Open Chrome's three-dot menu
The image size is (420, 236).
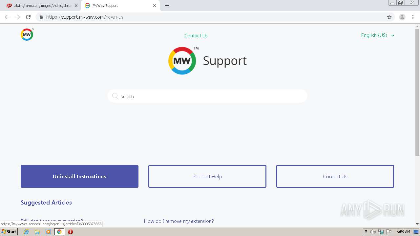pyautogui.click(x=413, y=17)
